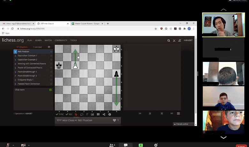Open the multiboard grid icon

click(x=98, y=114)
